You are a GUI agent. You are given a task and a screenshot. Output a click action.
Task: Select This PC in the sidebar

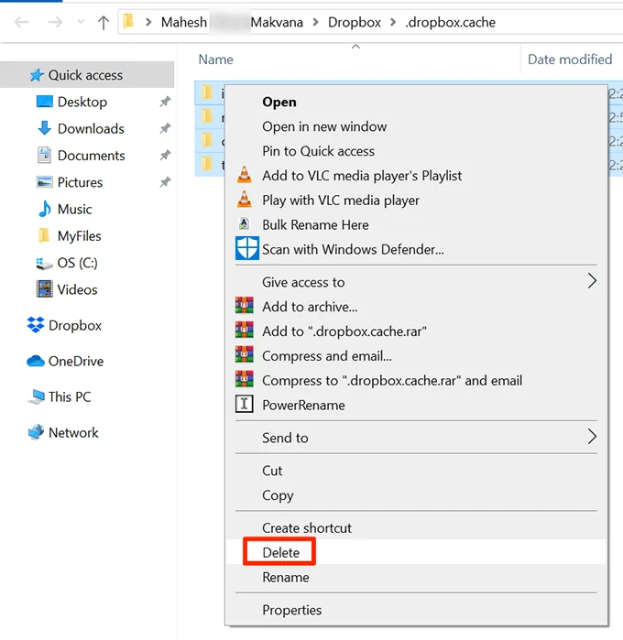[x=70, y=396]
